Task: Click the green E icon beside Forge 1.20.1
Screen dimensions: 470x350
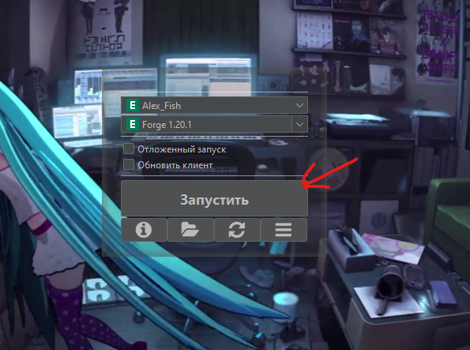Action: click(x=133, y=124)
